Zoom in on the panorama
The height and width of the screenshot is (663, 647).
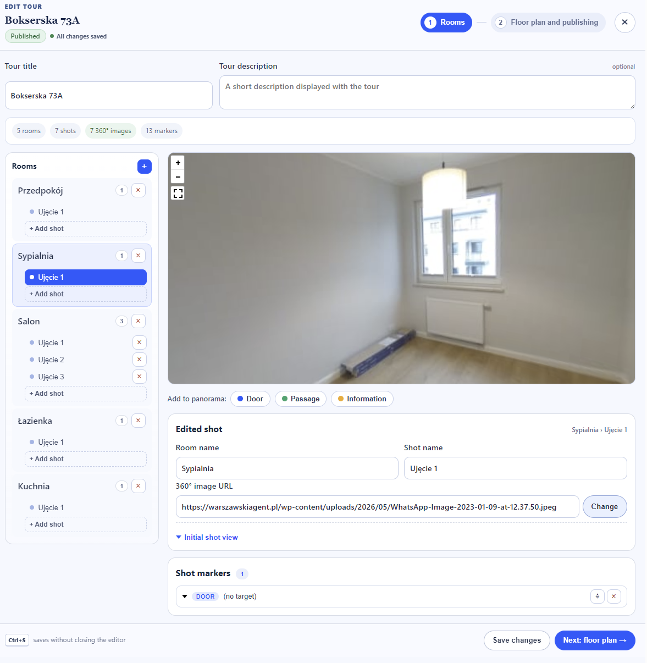[x=178, y=163]
